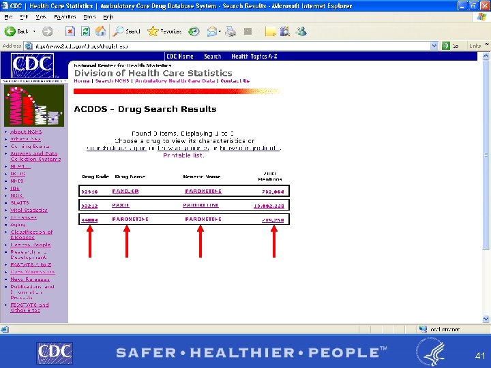Image resolution: width=491 pixels, height=368 pixels.
Task: Open the Favorites menu
Action: [65, 17]
